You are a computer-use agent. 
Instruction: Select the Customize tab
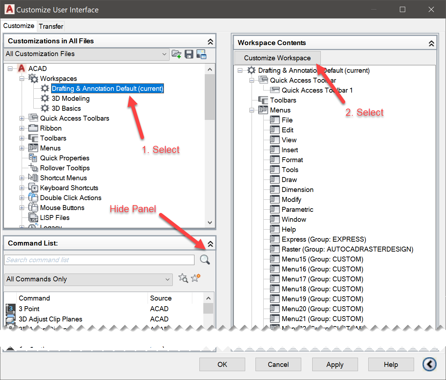[x=19, y=26]
